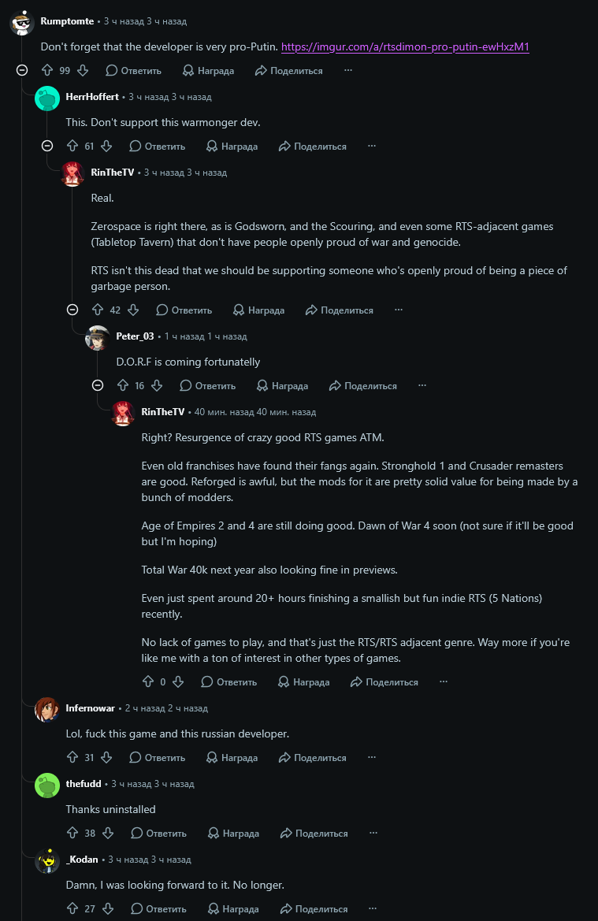Give award (Награда) to thefudd's comment

click(233, 833)
